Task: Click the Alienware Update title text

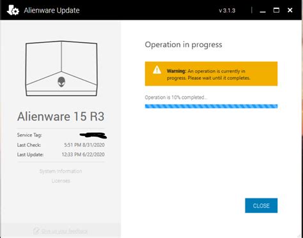Action: click(52, 10)
